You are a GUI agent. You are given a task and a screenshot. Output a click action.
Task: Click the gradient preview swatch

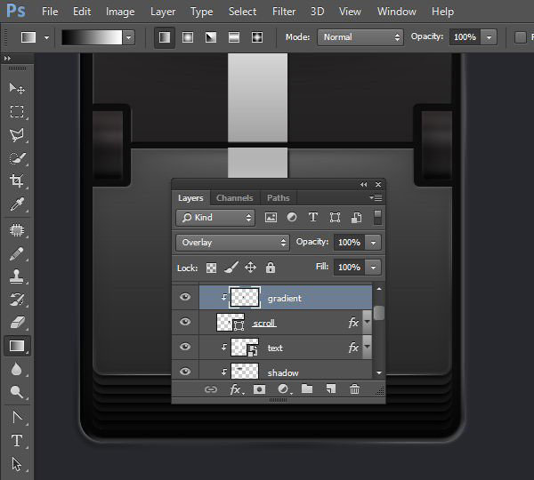(91, 37)
